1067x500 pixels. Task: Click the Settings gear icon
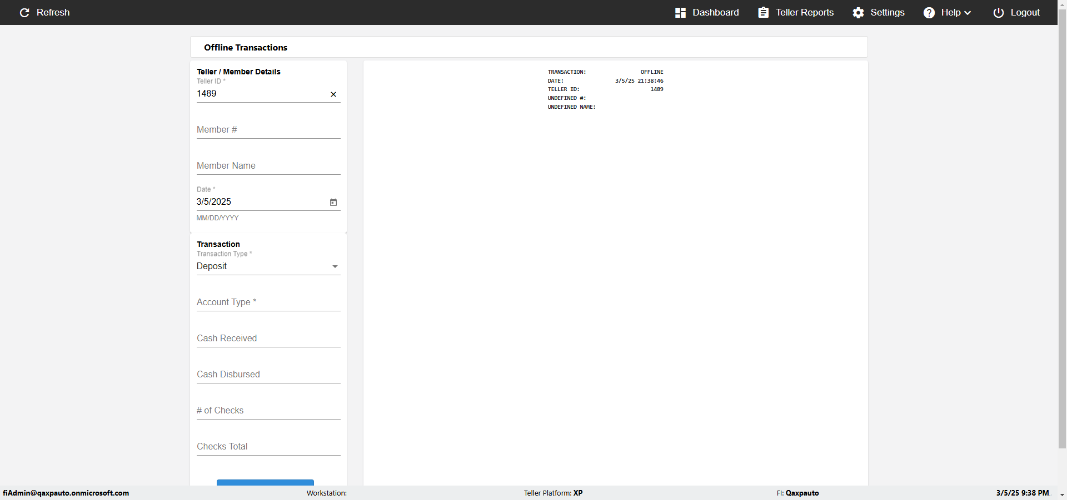[x=859, y=13]
